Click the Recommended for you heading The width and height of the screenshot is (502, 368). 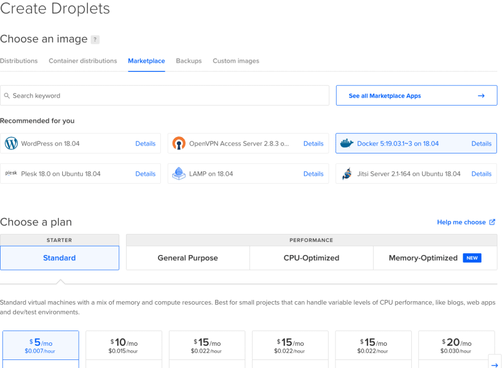37,121
